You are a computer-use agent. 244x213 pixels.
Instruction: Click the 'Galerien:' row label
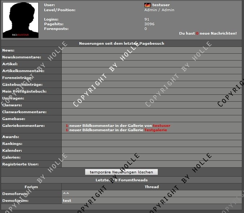point(11,157)
